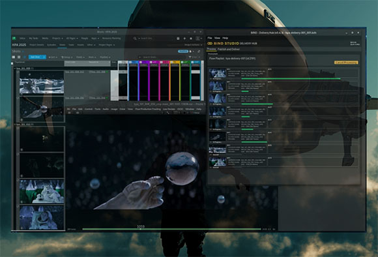Screen dimensions: 378x257
Task: Select the bottom astronaut helmet shot thumbnail
Action: (x=42, y=218)
